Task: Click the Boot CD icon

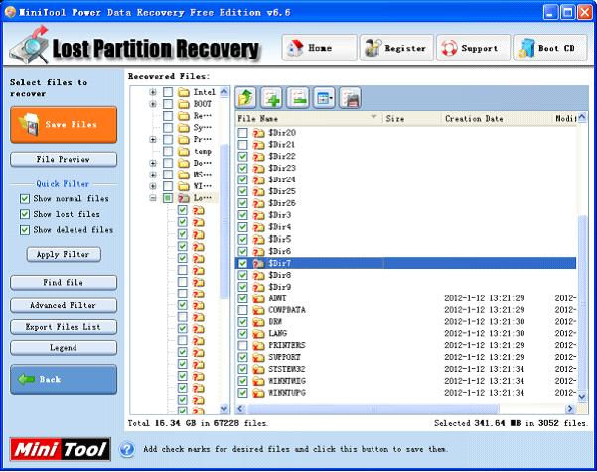Action: click(526, 49)
